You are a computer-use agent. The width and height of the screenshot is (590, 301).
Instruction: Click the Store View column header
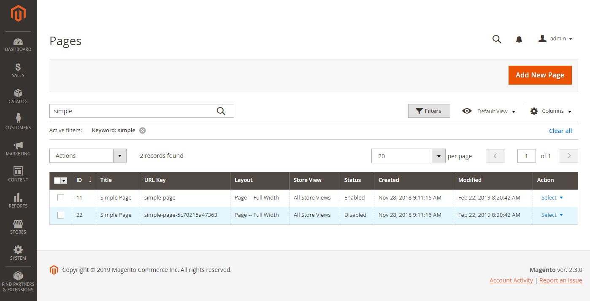coord(314,180)
